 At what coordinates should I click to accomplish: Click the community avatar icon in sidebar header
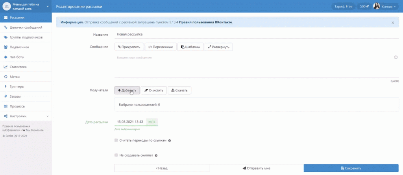tap(6, 6)
